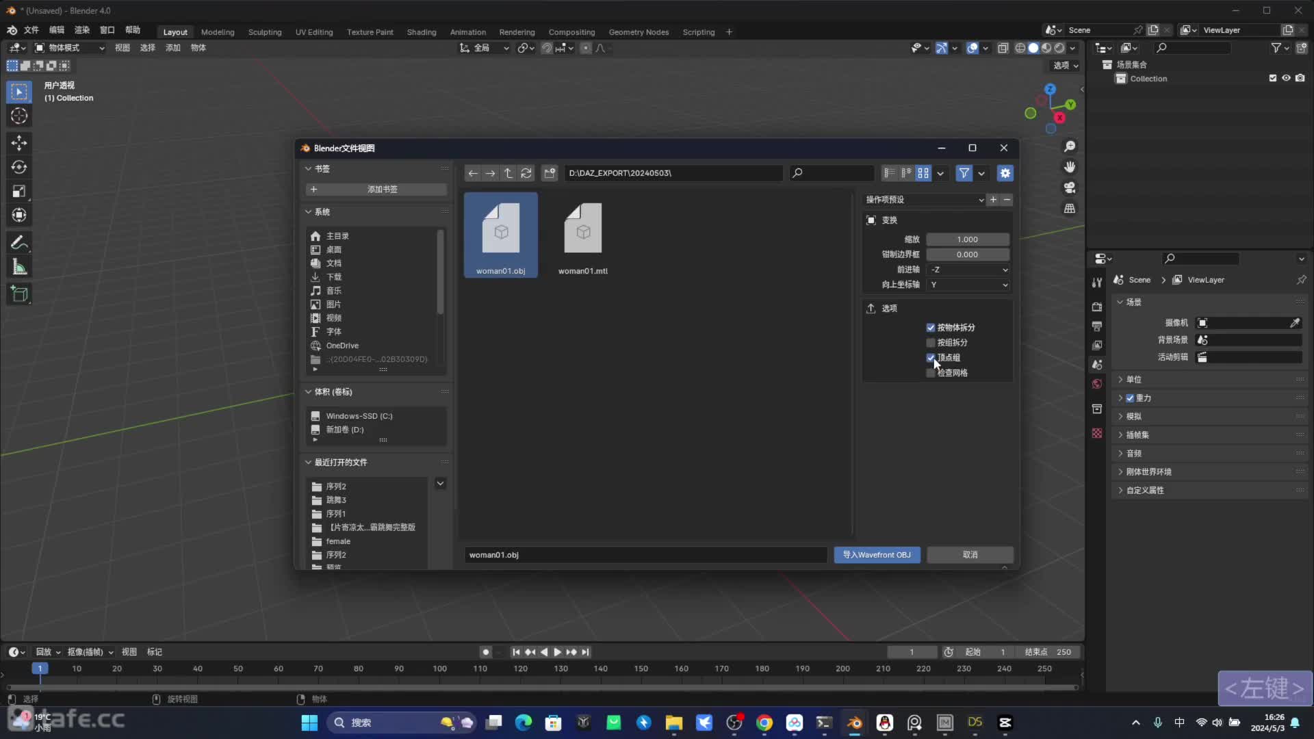The width and height of the screenshot is (1314, 739).
Task: Disable the 按物体拆分 checkbox
Action: 931,328
